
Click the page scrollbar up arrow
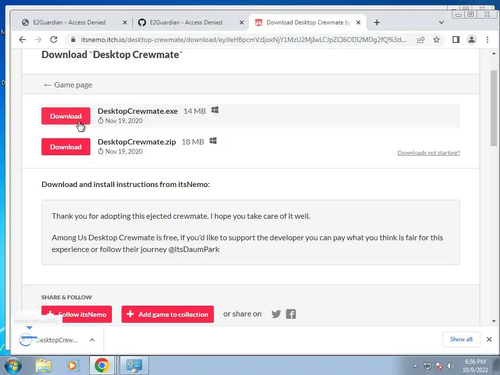click(x=494, y=54)
